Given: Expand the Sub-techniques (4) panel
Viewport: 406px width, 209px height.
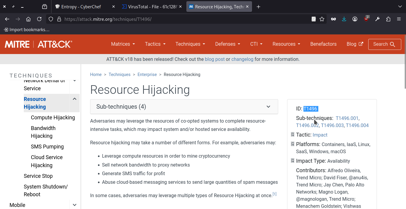Looking at the screenshot, I should point(184,107).
